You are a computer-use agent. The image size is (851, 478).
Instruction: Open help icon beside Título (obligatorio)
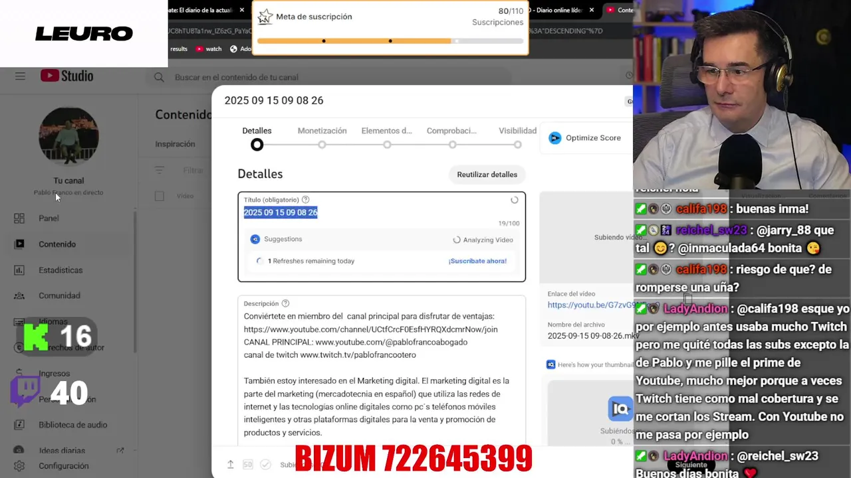[x=306, y=200]
